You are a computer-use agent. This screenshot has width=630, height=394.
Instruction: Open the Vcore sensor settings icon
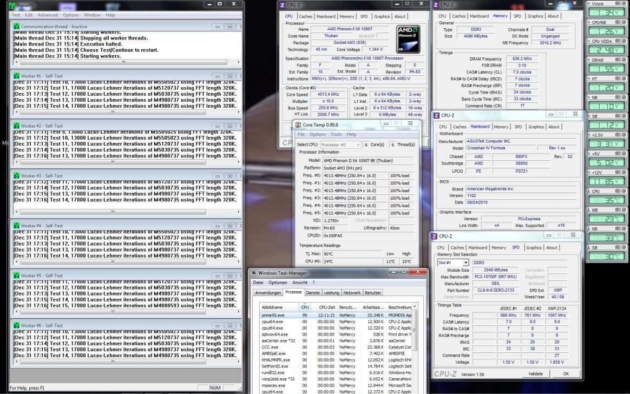point(618,4)
